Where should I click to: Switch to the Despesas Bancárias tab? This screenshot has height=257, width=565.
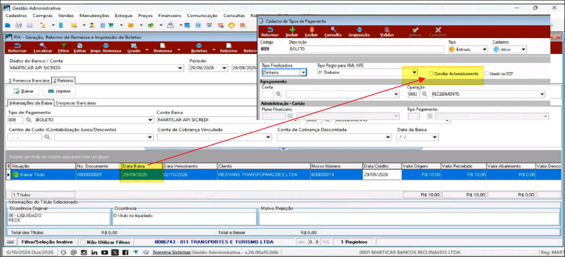point(76,103)
